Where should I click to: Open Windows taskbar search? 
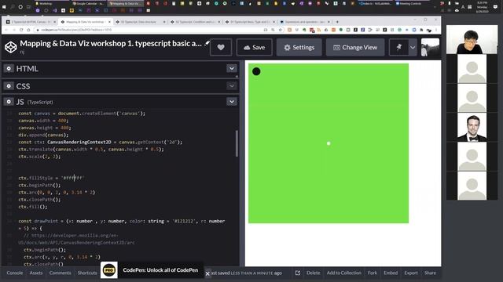click(13, 6)
